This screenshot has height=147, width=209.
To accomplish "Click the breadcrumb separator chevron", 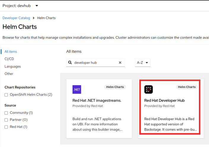I will 33,18.
